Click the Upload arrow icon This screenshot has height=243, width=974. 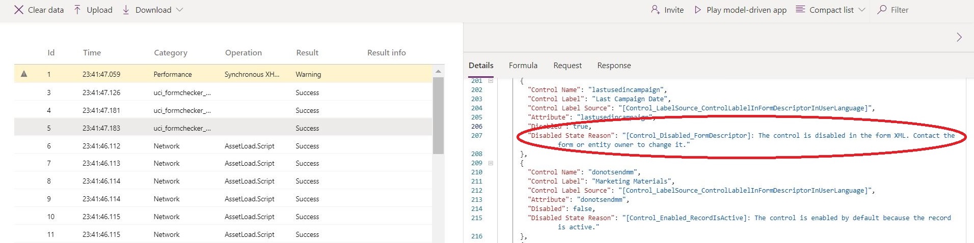[x=77, y=10]
